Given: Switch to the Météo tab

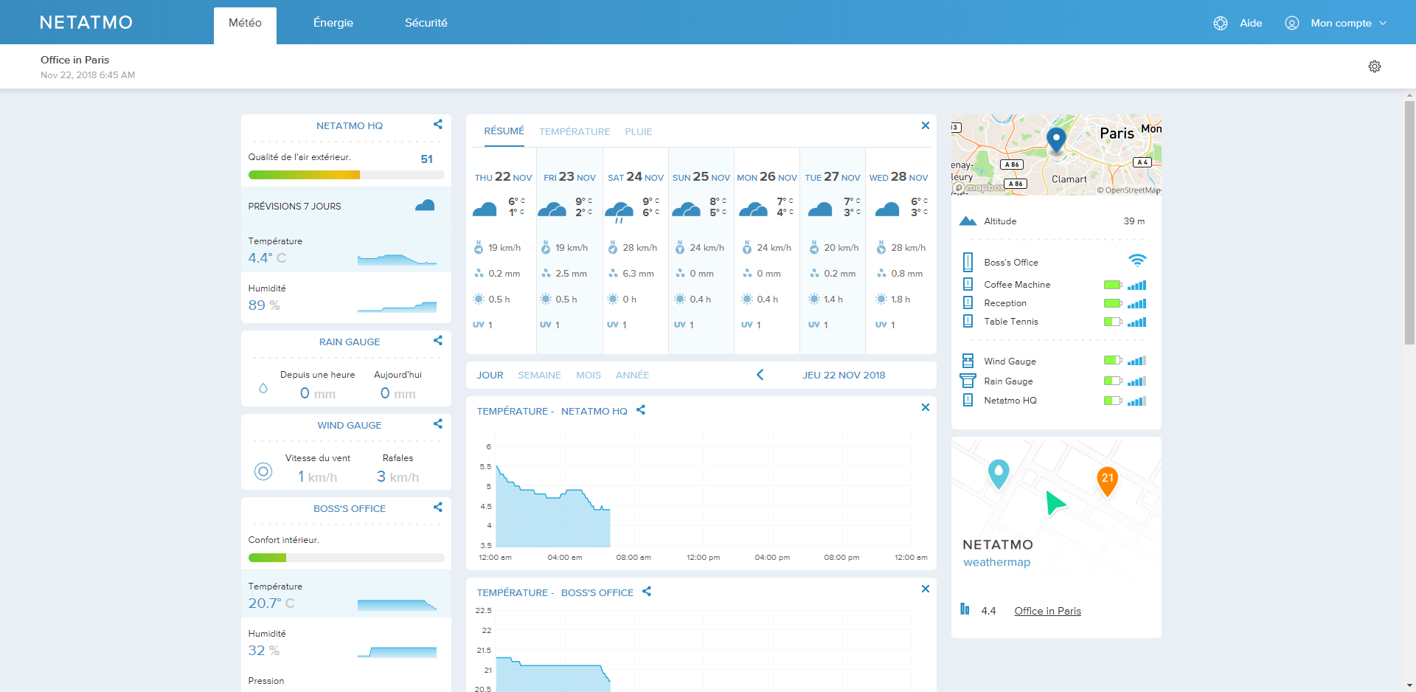Looking at the screenshot, I should pos(245,25).
